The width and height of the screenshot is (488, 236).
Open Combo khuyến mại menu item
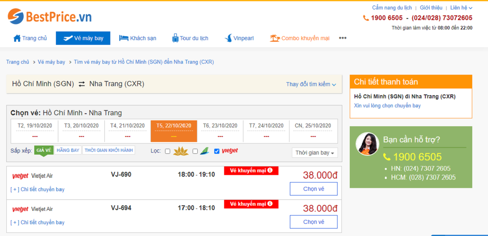[x=300, y=38]
